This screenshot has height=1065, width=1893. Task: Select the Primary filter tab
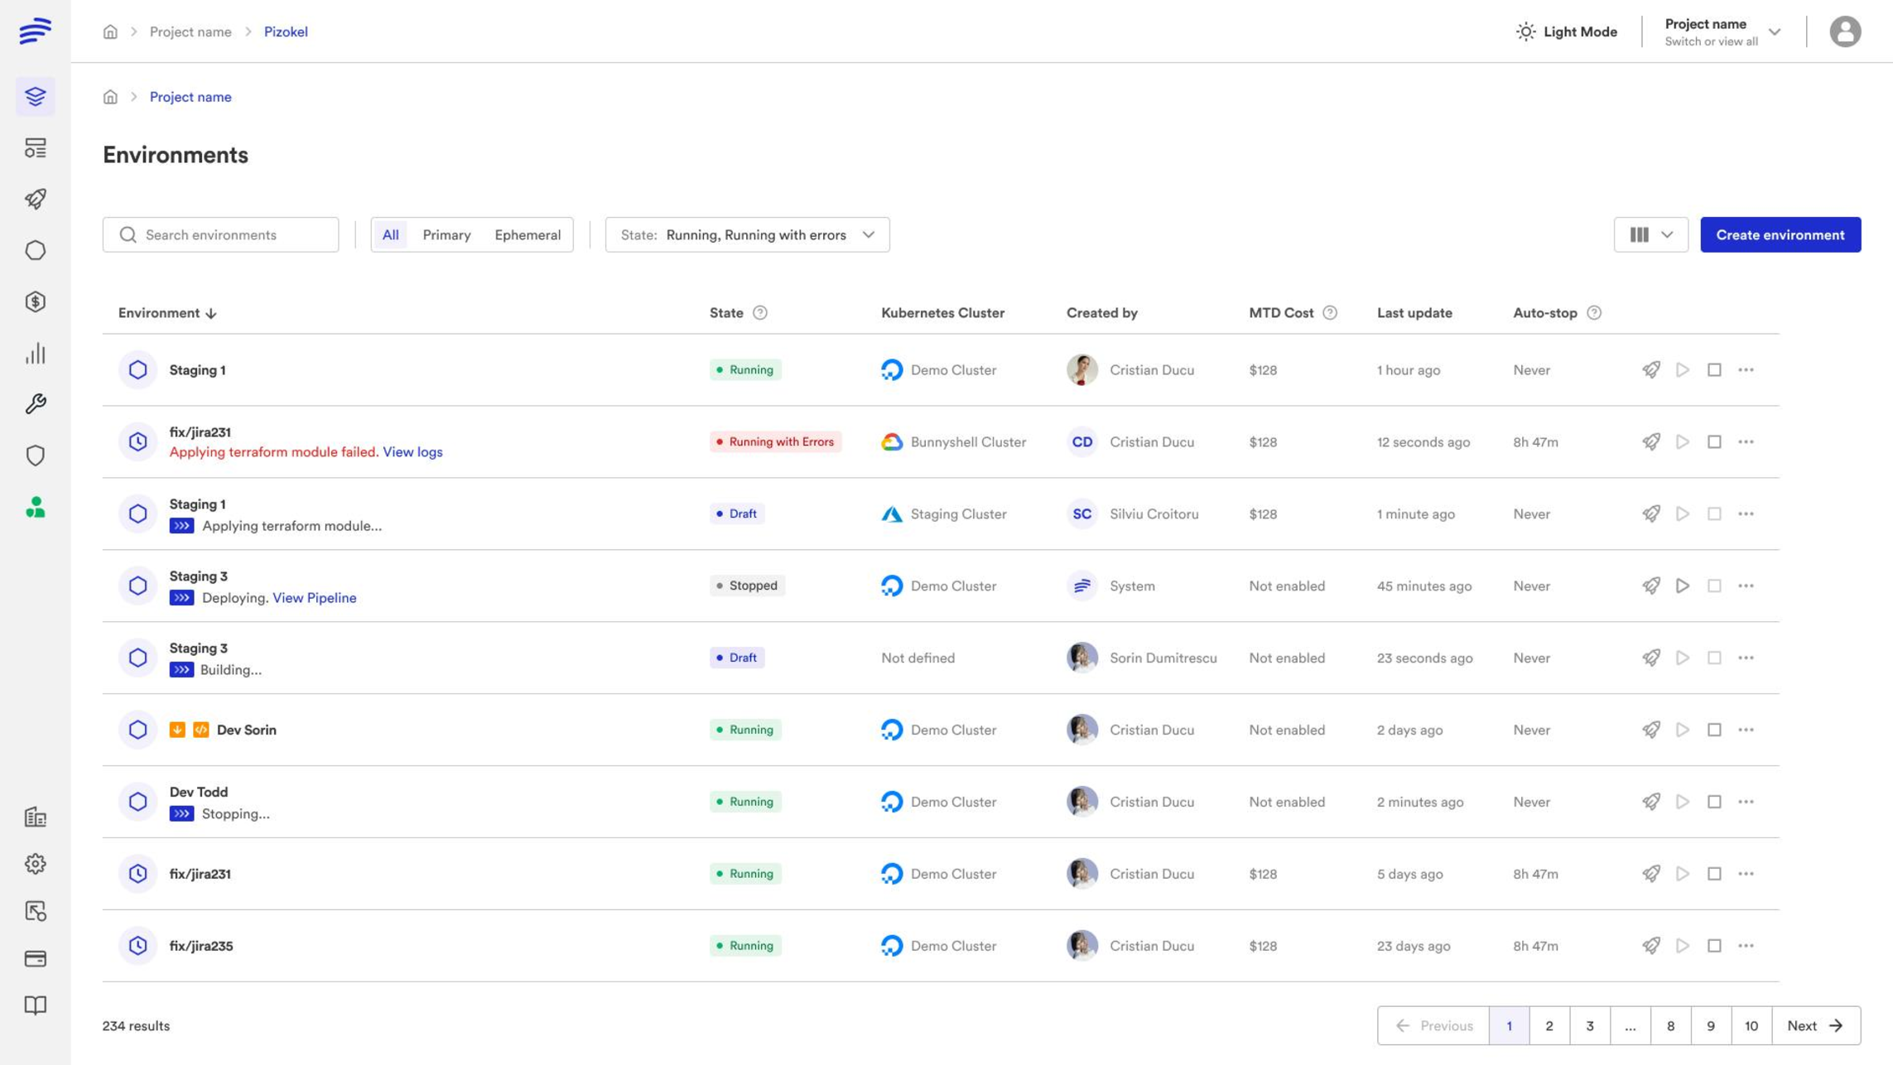(446, 235)
